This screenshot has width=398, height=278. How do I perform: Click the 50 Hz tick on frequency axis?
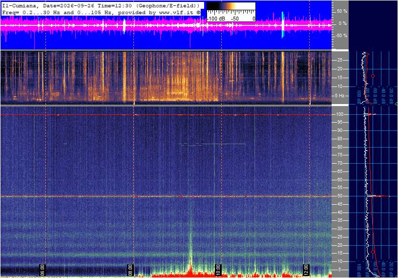pos(339,196)
